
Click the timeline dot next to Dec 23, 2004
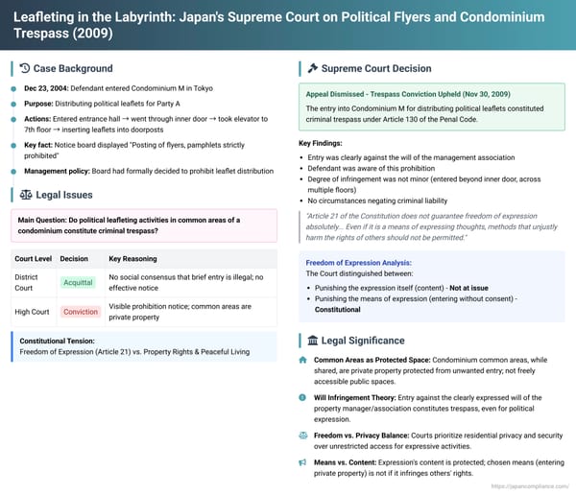pos(13,87)
